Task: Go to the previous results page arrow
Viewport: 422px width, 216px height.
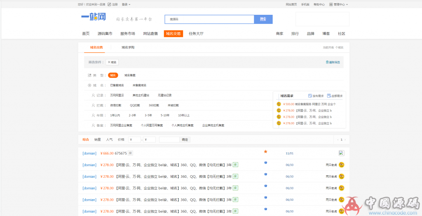Action: tap(338, 140)
